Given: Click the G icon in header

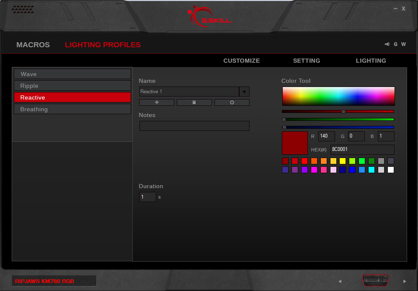Looking at the screenshot, I should (396, 44).
